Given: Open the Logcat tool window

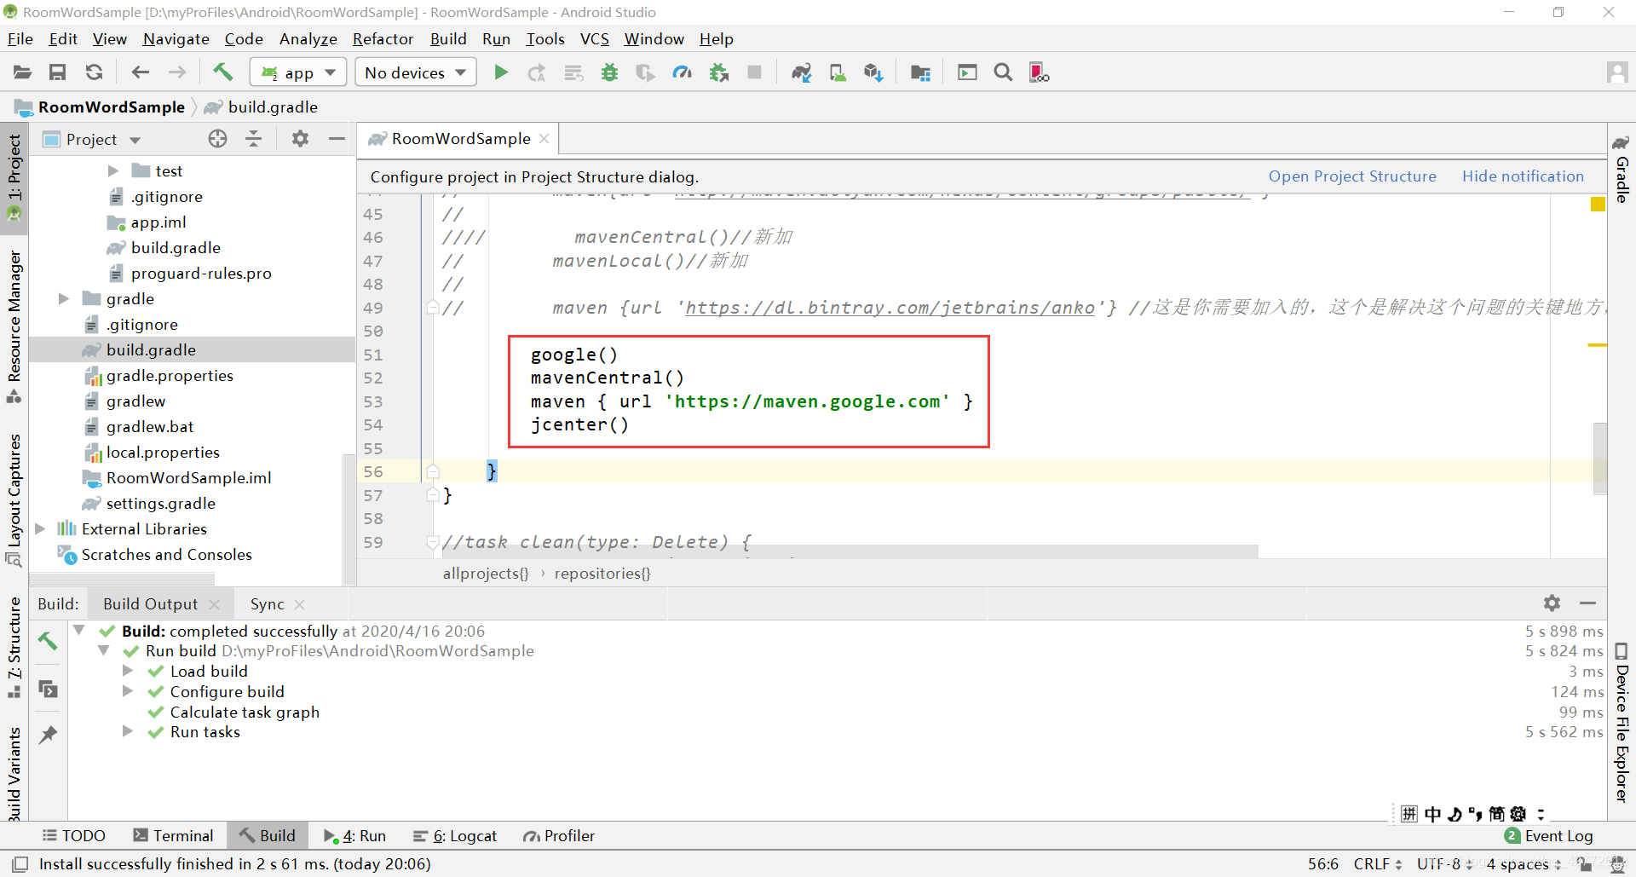Looking at the screenshot, I should (454, 836).
